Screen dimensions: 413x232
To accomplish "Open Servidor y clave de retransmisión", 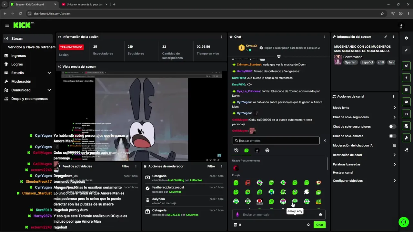I will click(x=32, y=47).
